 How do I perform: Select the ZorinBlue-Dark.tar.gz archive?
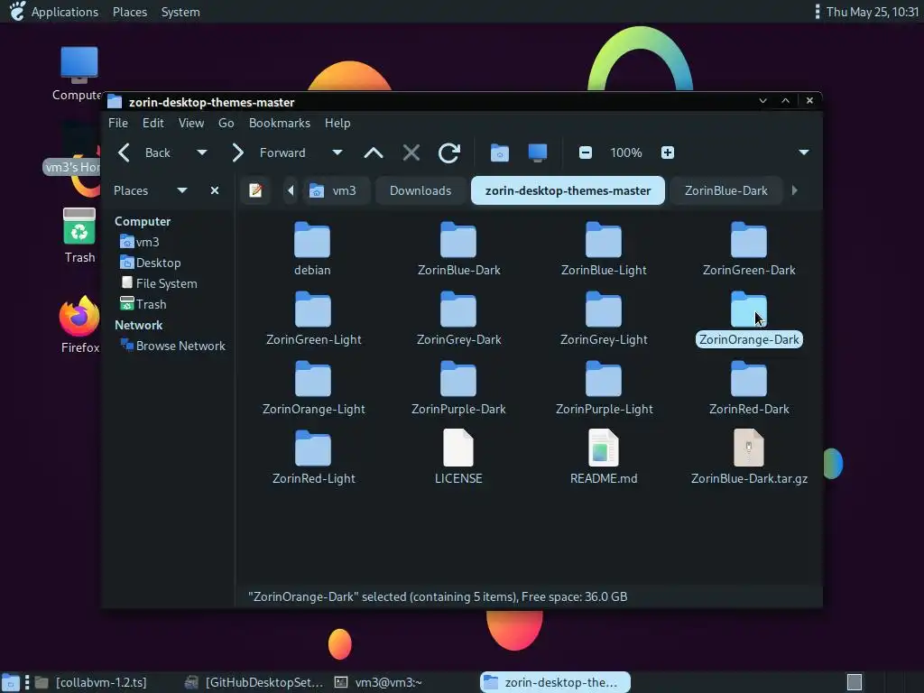pyautogui.click(x=749, y=457)
